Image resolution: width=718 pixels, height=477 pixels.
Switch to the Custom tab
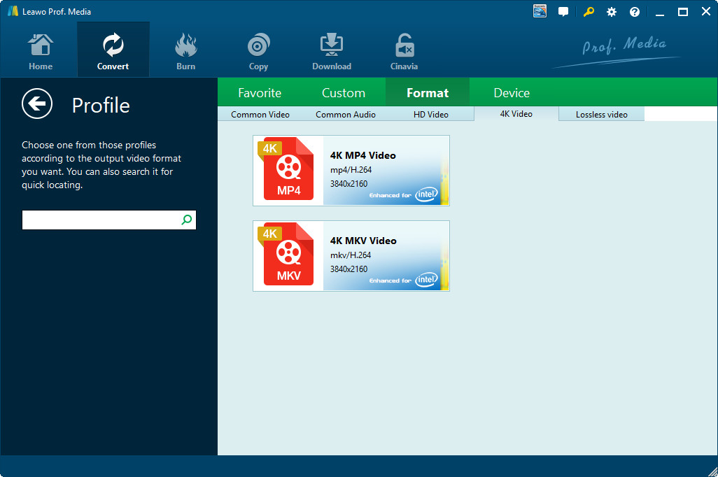pos(343,93)
